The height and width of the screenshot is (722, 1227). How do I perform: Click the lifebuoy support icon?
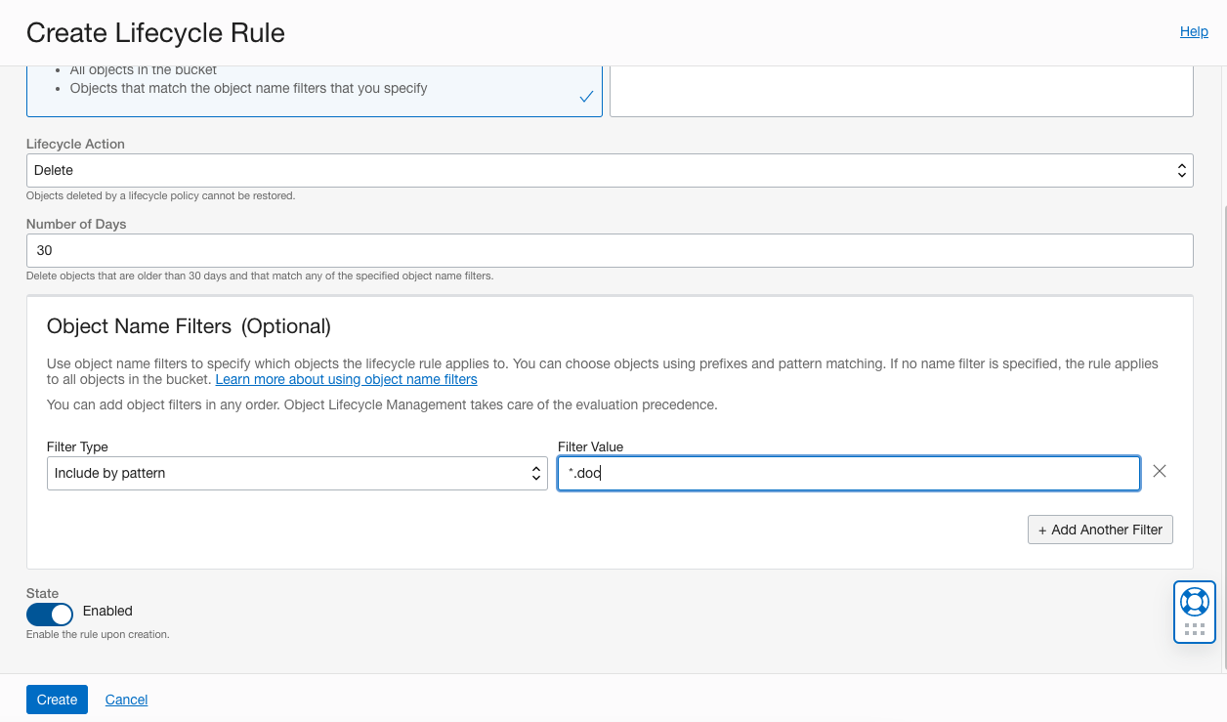1194,601
